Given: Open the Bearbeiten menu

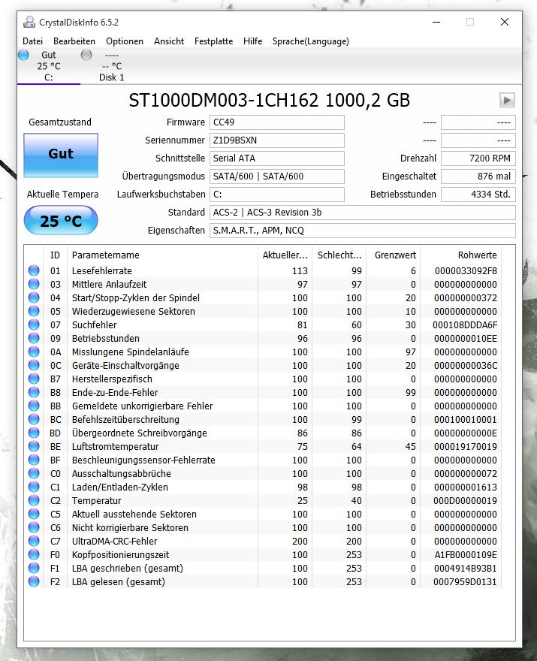Looking at the screenshot, I should [x=74, y=41].
